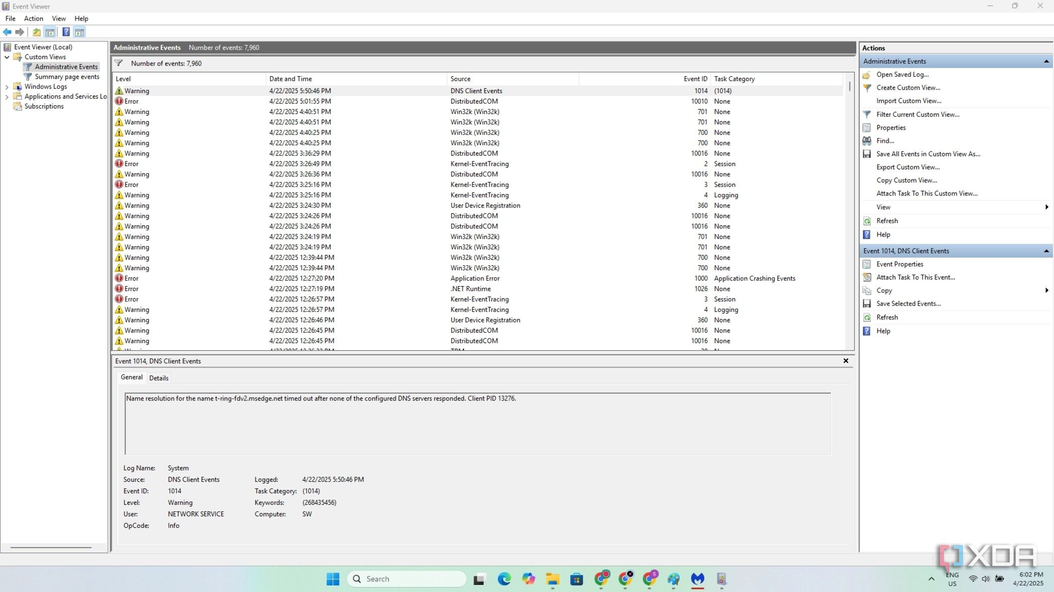This screenshot has width=1054, height=592.
Task: Show hidden icons chevron in system tray
Action: click(x=931, y=579)
